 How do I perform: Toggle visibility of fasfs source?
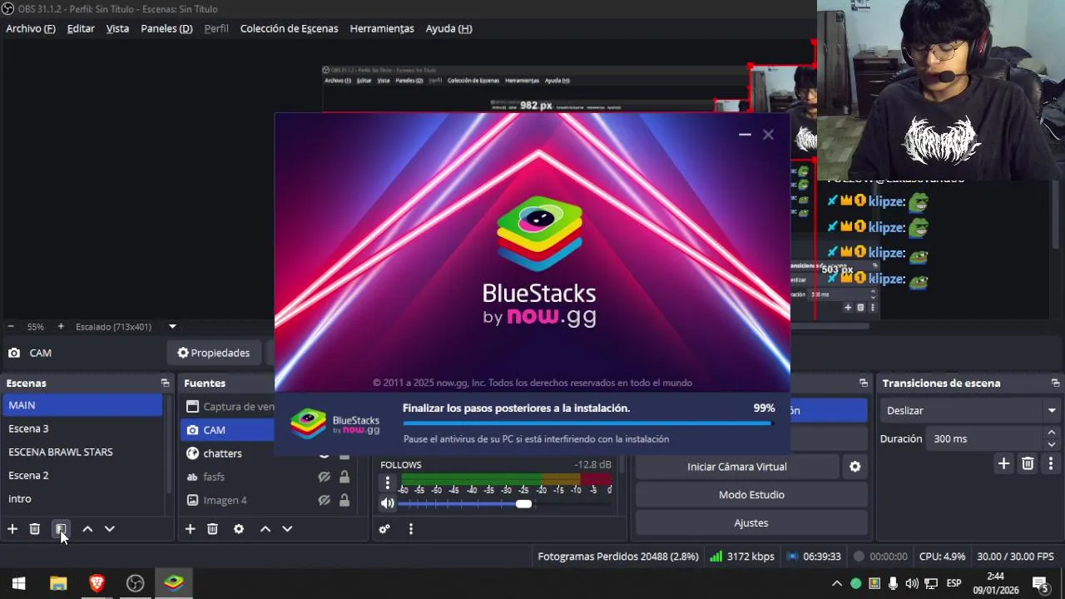(x=324, y=477)
